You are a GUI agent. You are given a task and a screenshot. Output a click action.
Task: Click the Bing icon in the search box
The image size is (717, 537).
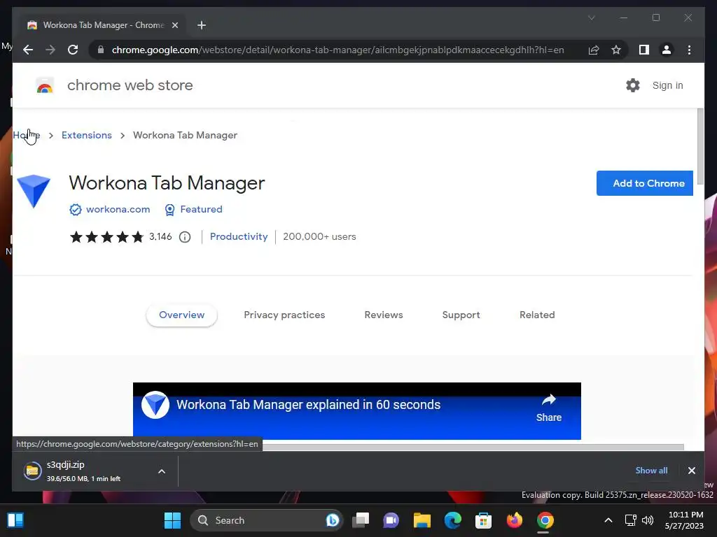(x=333, y=520)
